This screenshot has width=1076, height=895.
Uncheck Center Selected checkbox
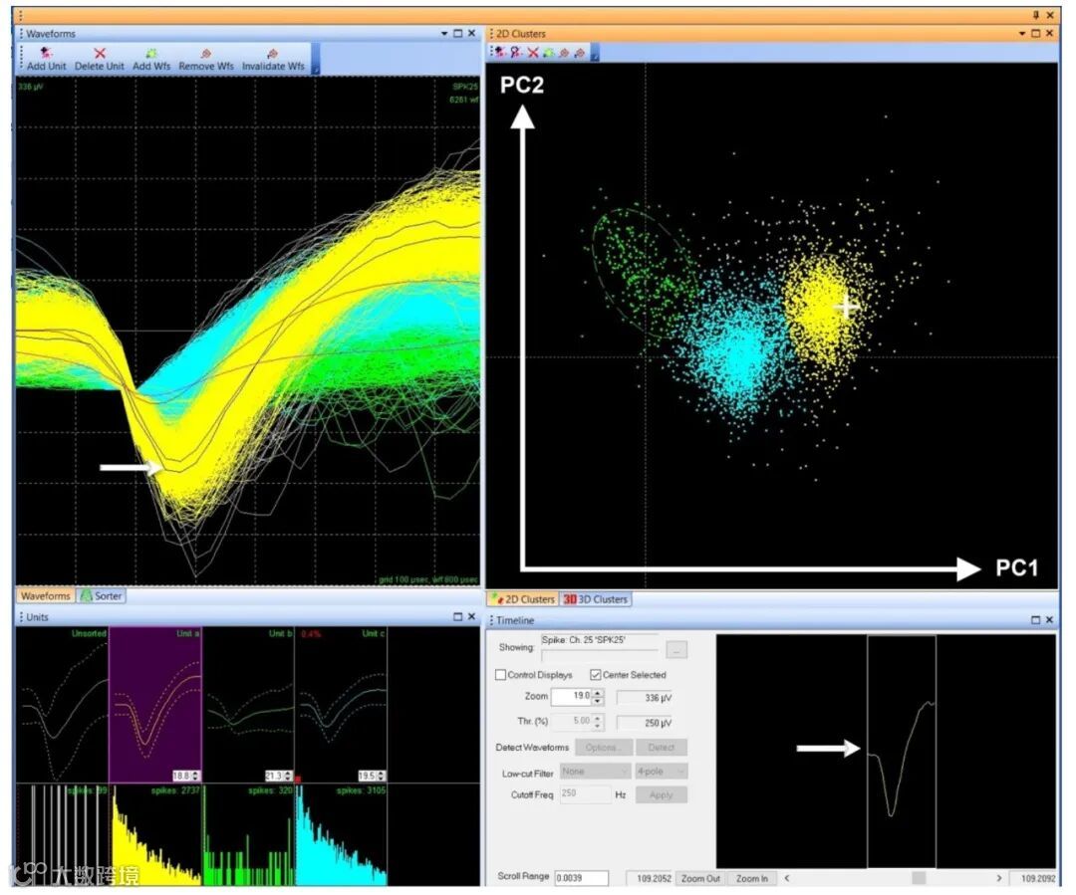click(x=596, y=675)
